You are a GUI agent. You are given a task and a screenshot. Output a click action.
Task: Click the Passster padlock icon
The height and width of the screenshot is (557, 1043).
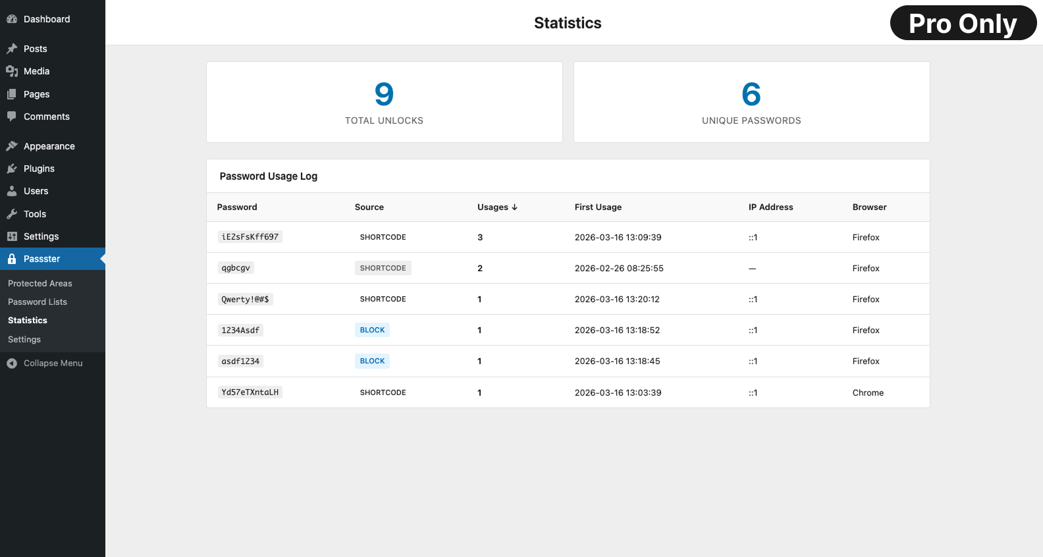[x=12, y=259]
